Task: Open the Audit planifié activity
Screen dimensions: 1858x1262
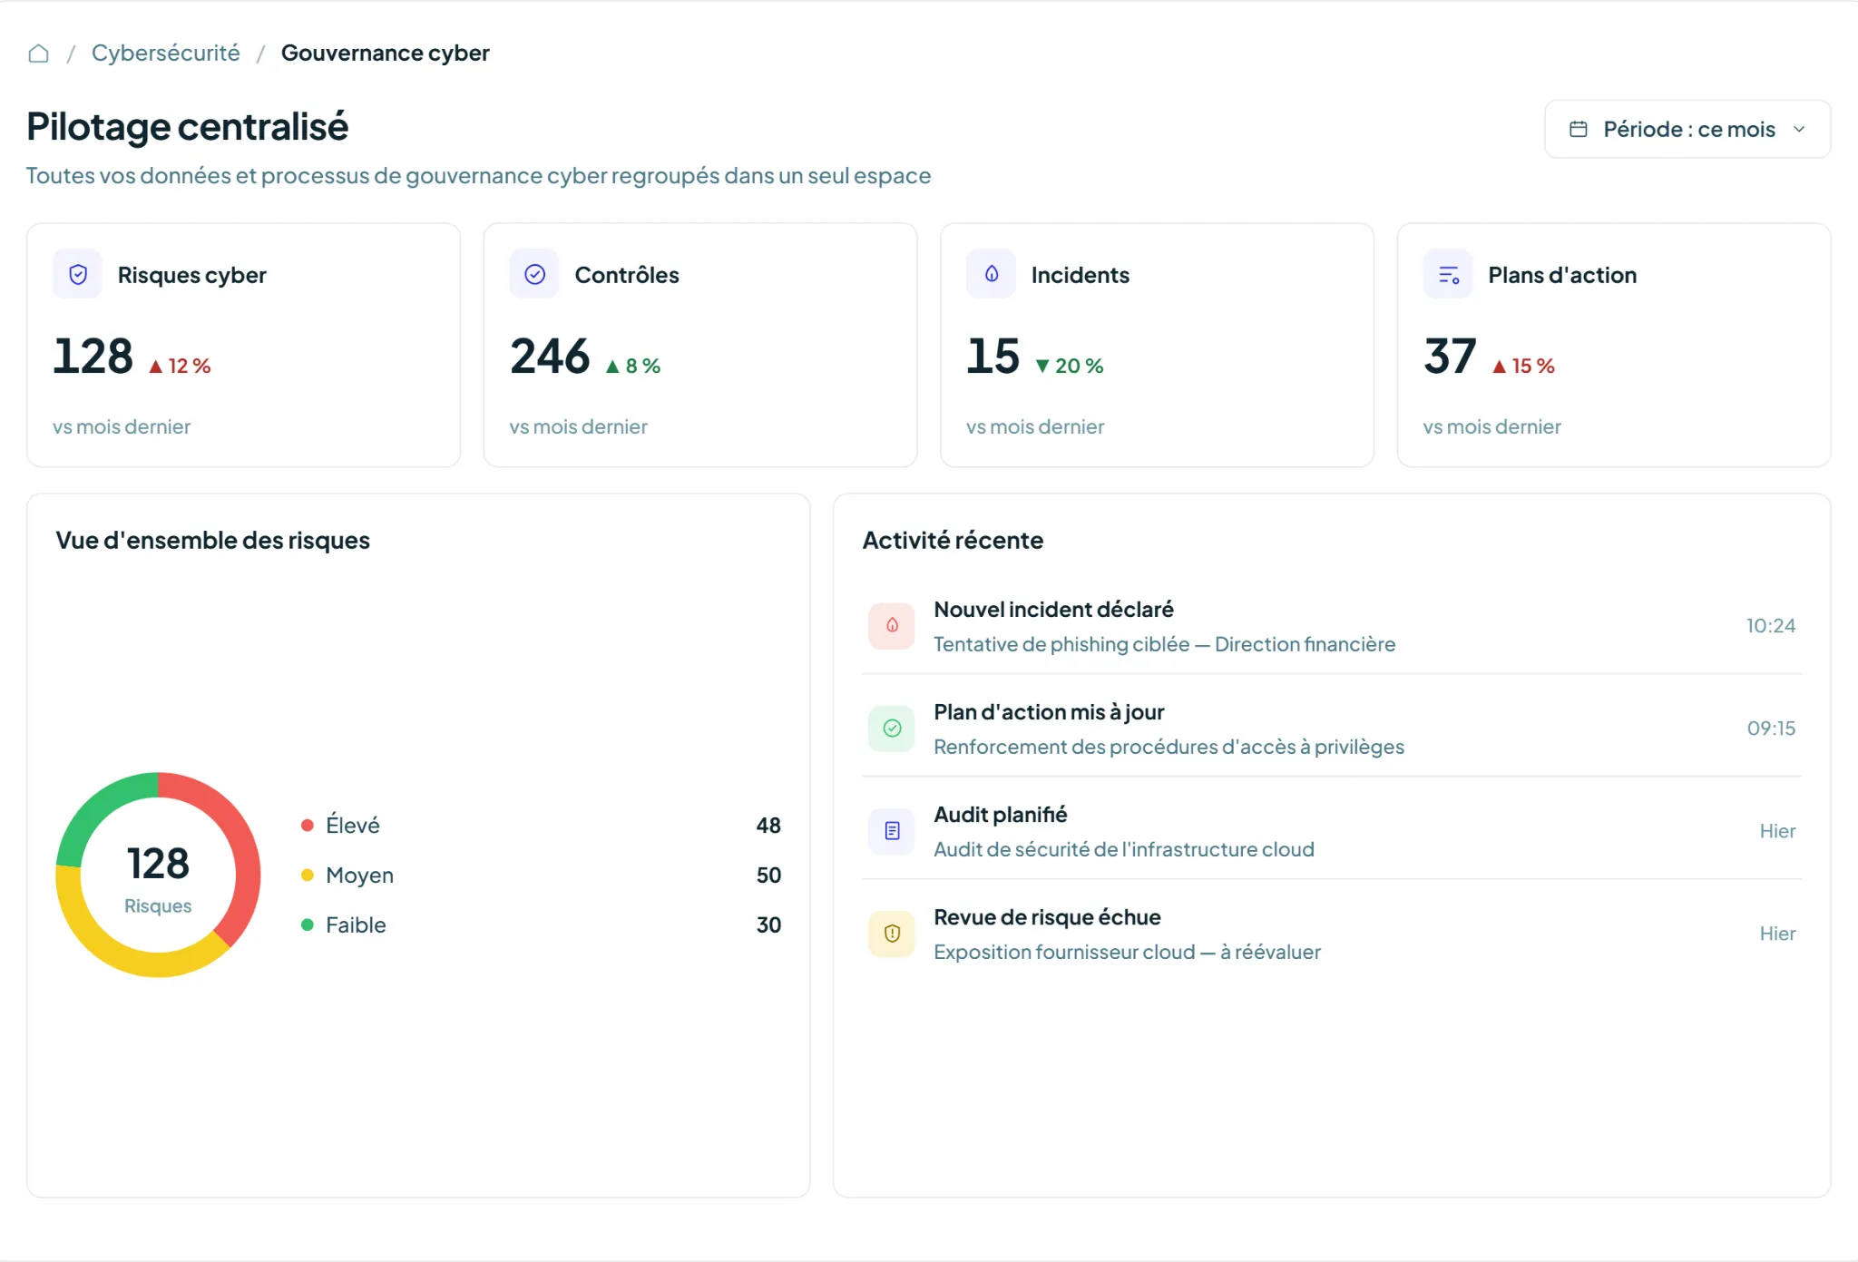Action: click(x=1331, y=831)
